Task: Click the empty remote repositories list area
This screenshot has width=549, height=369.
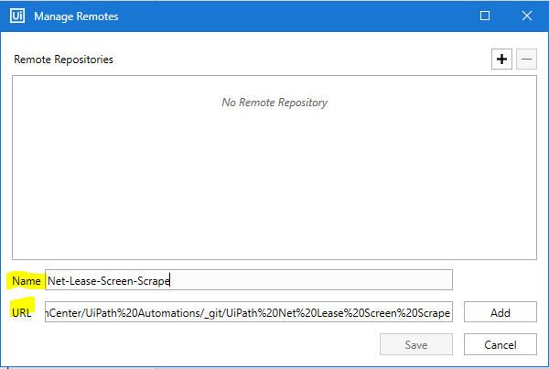Action: (274, 182)
